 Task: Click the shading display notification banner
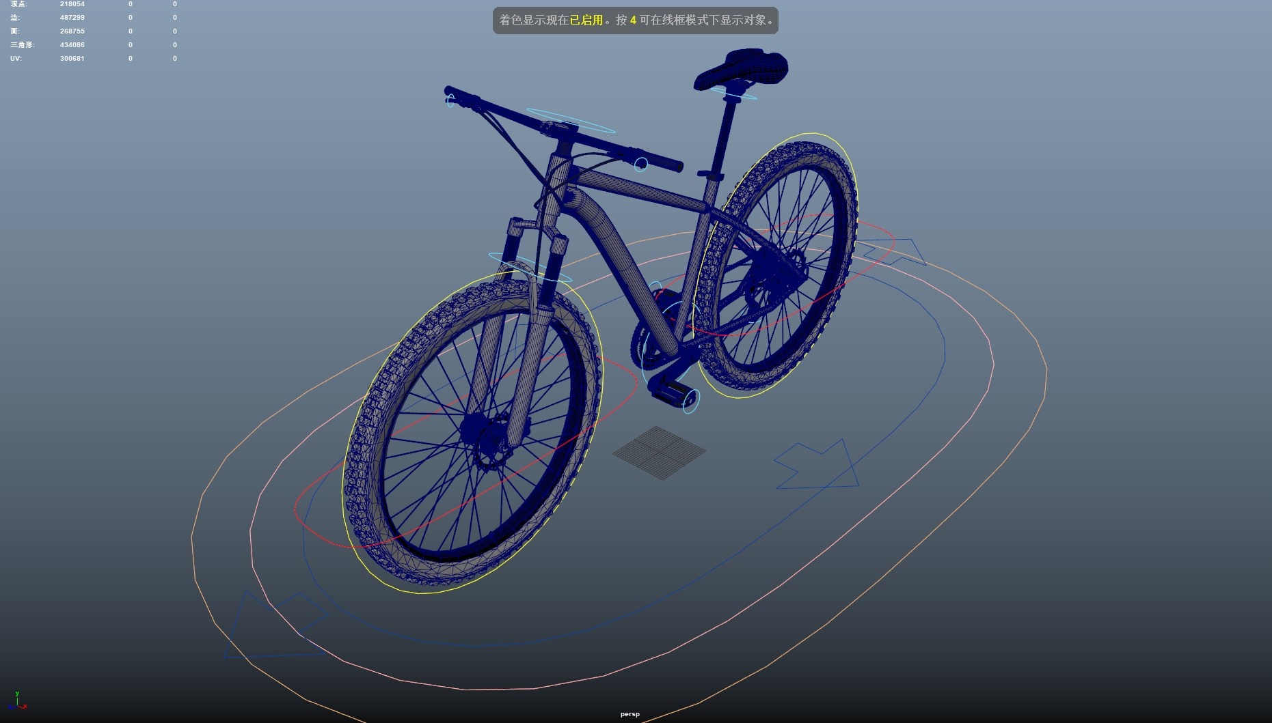(635, 20)
